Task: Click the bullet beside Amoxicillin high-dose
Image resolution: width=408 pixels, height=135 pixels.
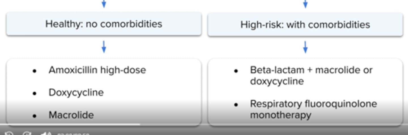Action: click(x=35, y=71)
